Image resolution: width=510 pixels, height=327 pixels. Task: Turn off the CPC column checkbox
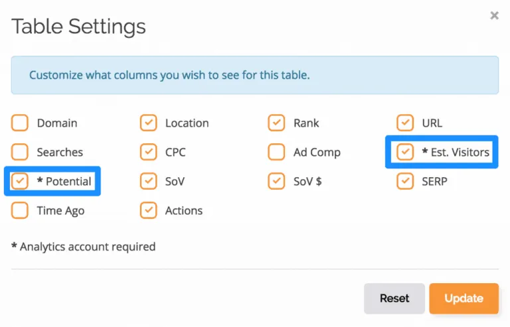pyautogui.click(x=148, y=152)
